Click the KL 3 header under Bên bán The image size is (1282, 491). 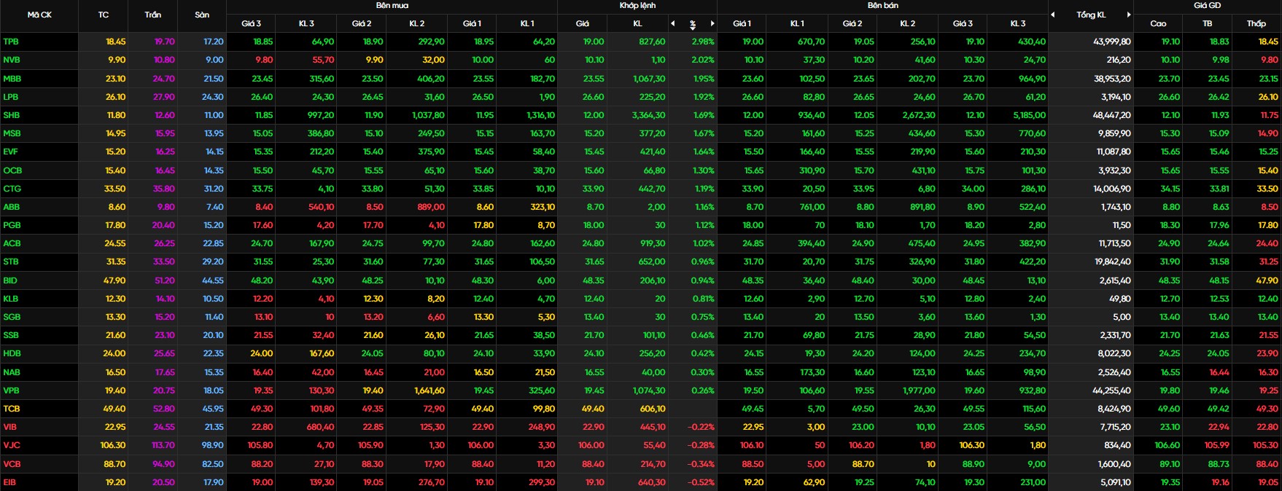coord(1018,24)
